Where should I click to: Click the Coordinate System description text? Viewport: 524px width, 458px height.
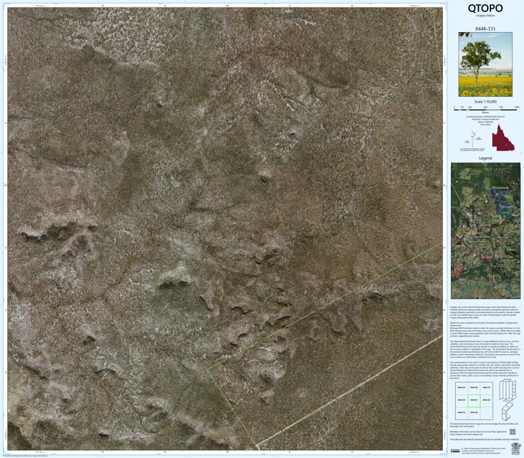[x=485, y=121]
